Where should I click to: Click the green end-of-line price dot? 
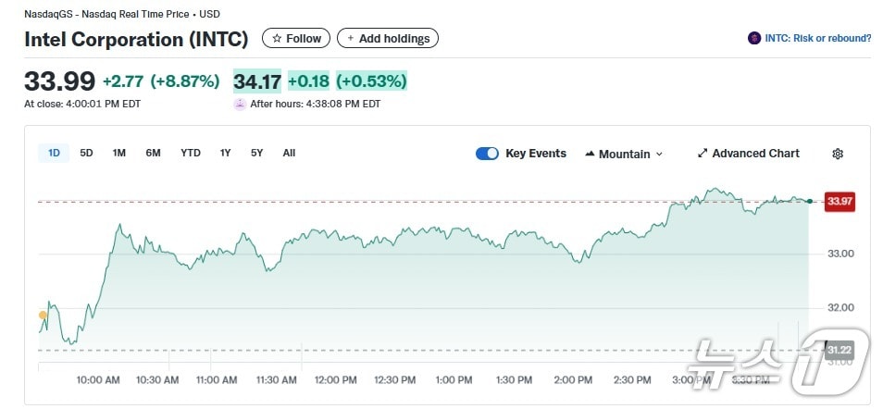tap(810, 201)
